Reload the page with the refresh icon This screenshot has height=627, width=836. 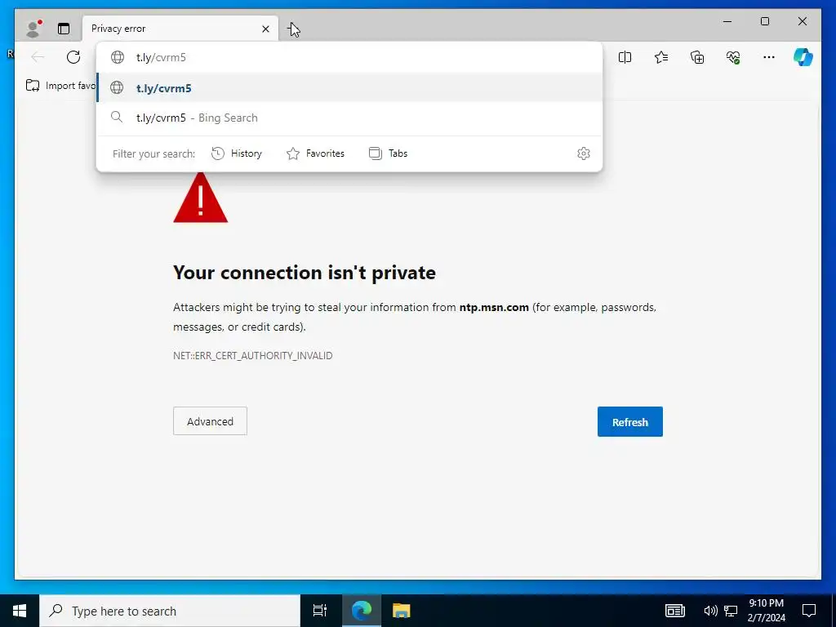coord(73,57)
